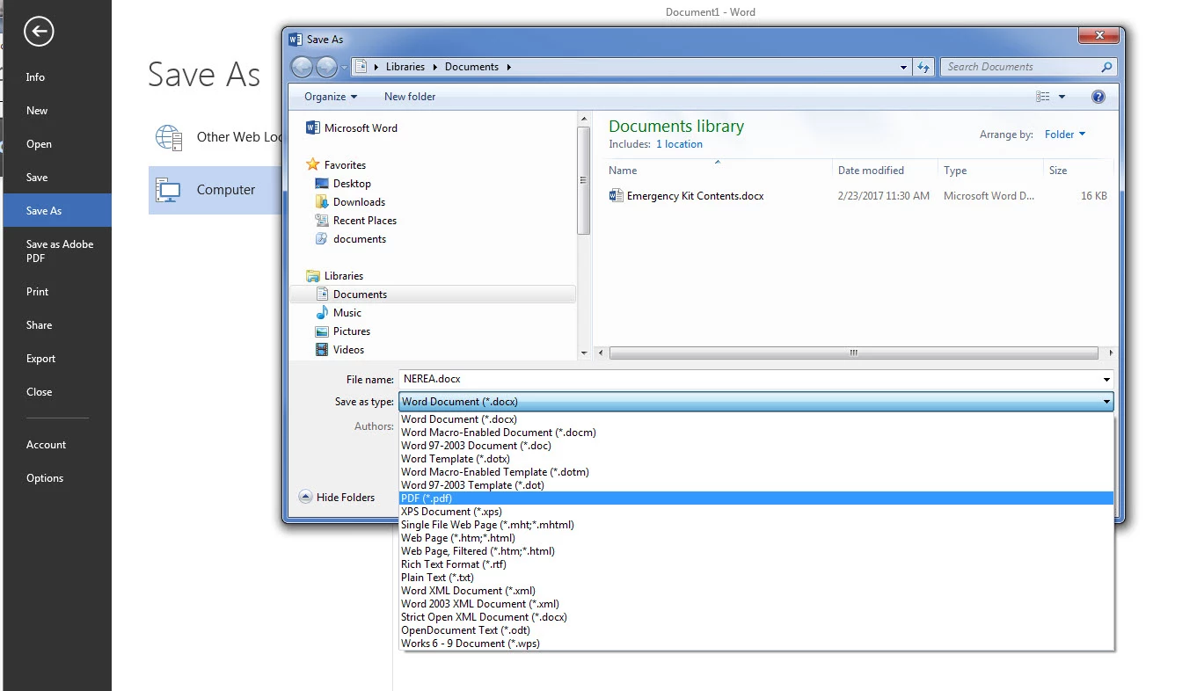The height and width of the screenshot is (691, 1197).
Task: Click the search magnifier icon in Search Documents
Action: (1106, 67)
